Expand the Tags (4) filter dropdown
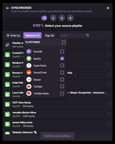 (x=50, y=35)
